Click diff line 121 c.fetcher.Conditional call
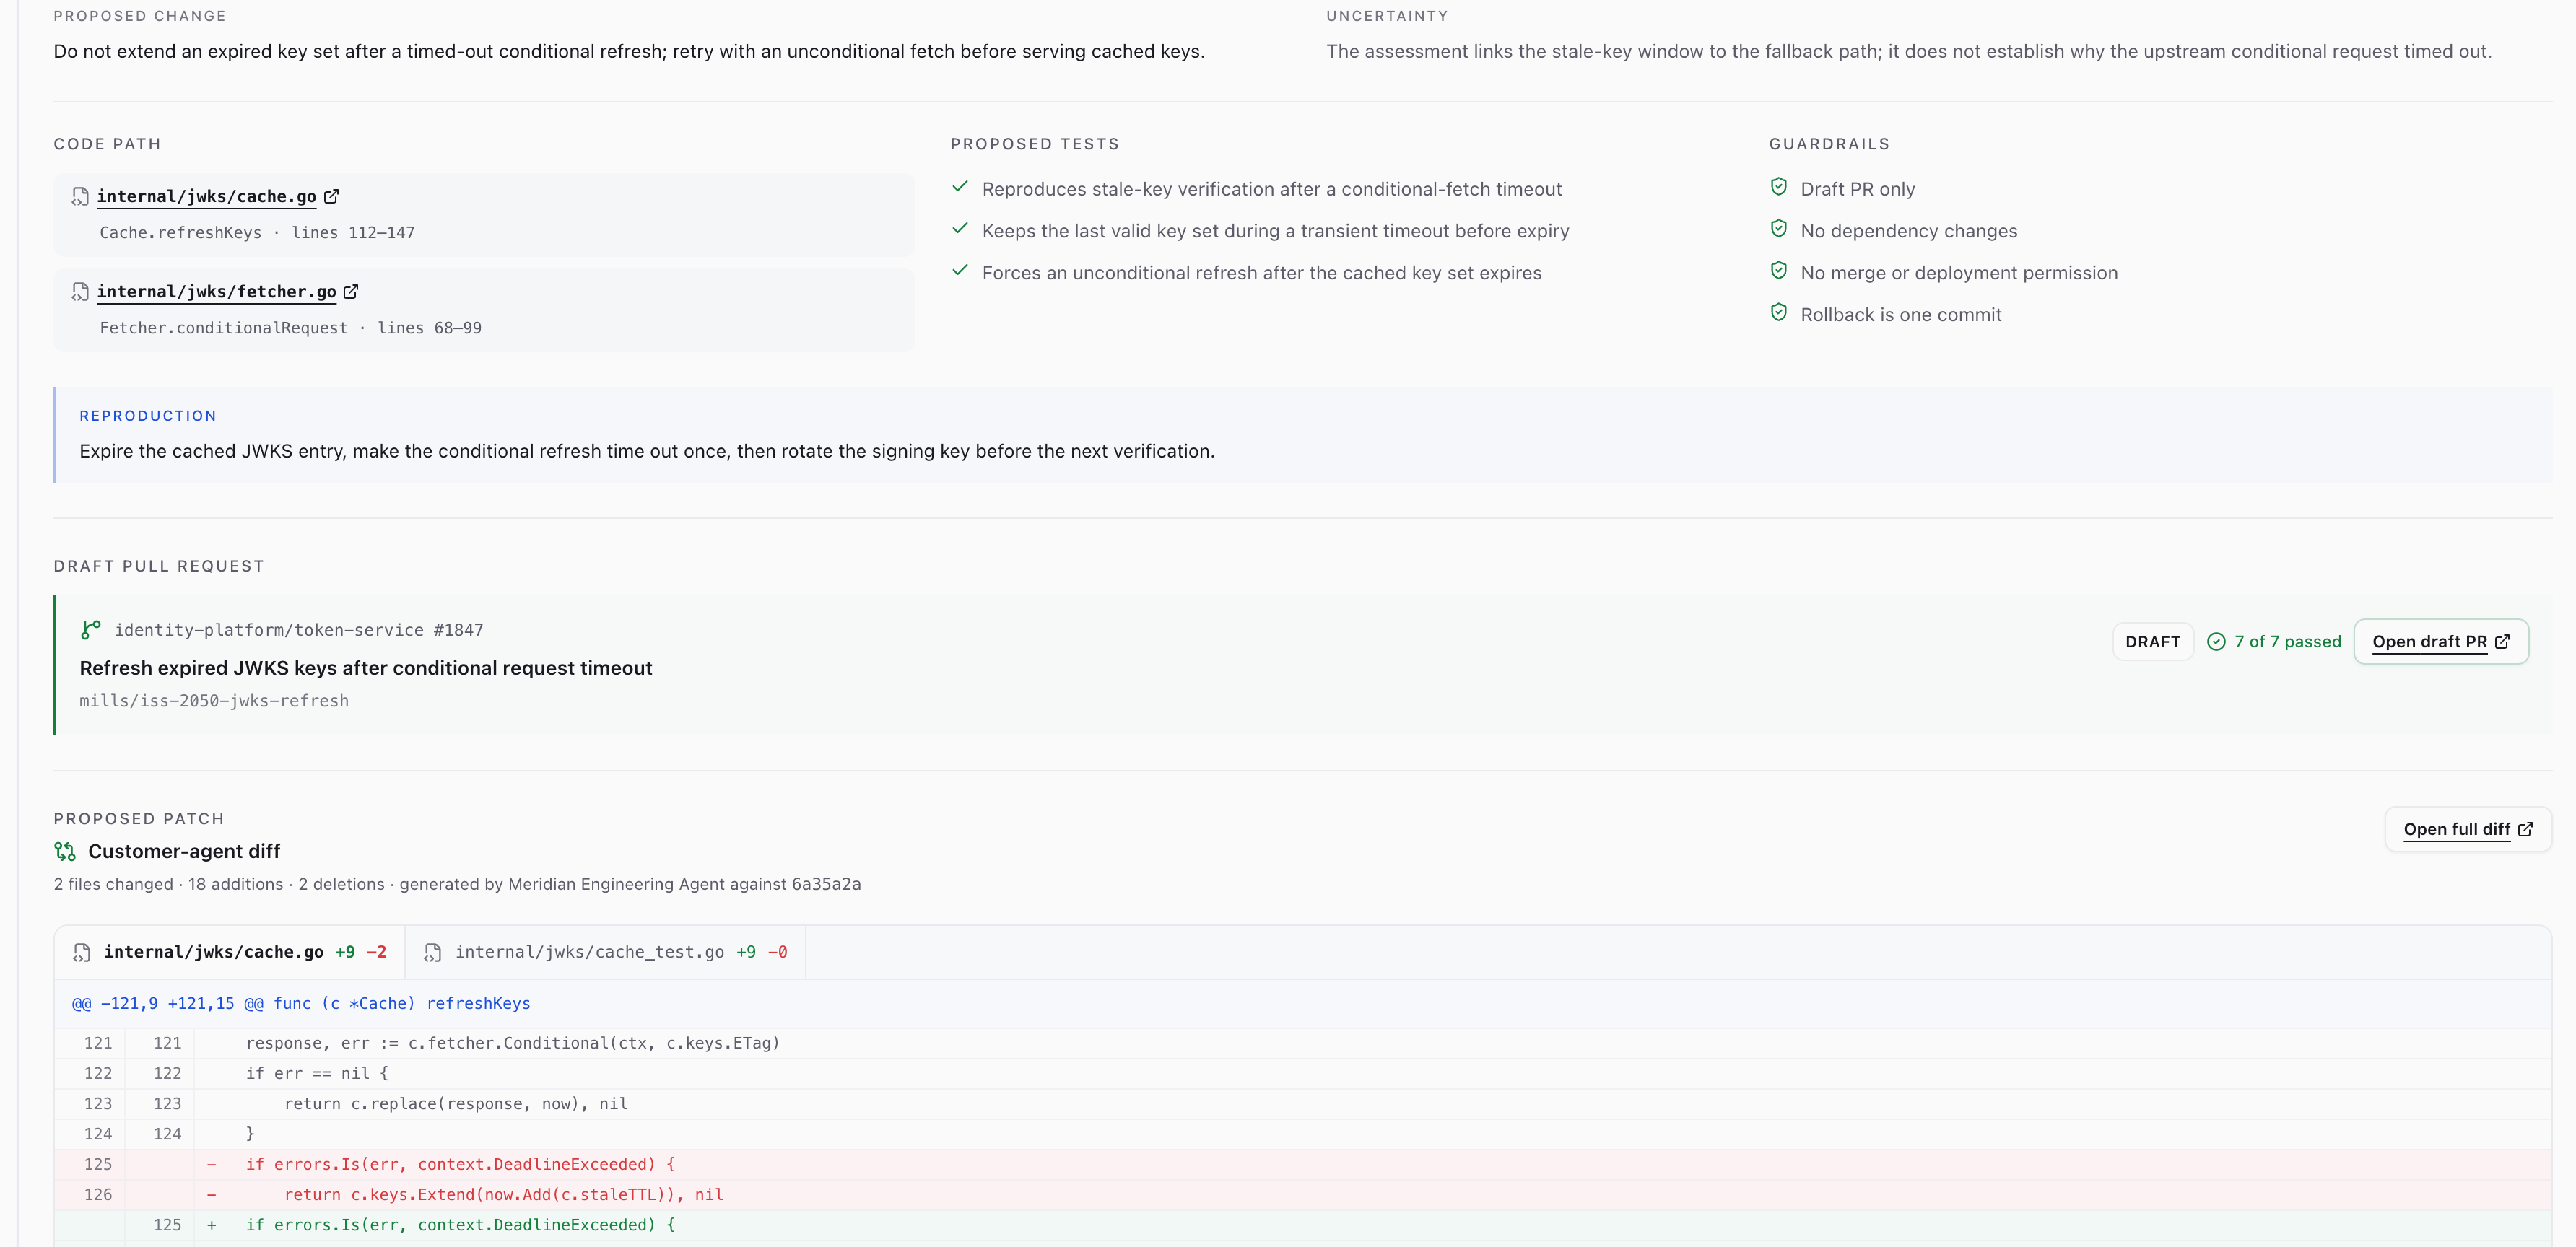 click(1302, 1043)
